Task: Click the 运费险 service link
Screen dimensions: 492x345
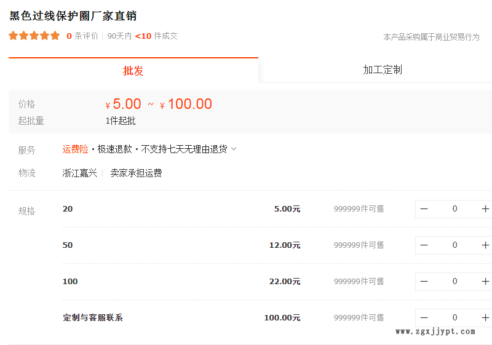Action: point(75,149)
